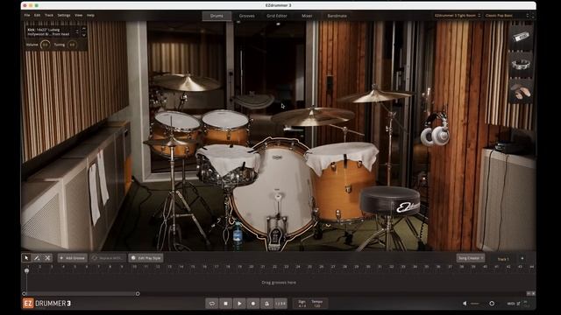This screenshot has width=561, height=315.
Task: Select the pencil draw tool
Action: pyautogui.click(x=37, y=258)
